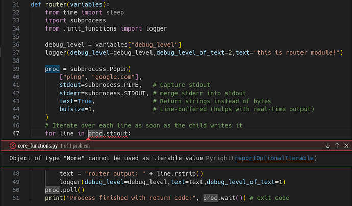Image resolution: width=352 pixels, height=206 pixels.
Task: Click 'logger' call on line 49
Action: pyautogui.click(x=70, y=182)
